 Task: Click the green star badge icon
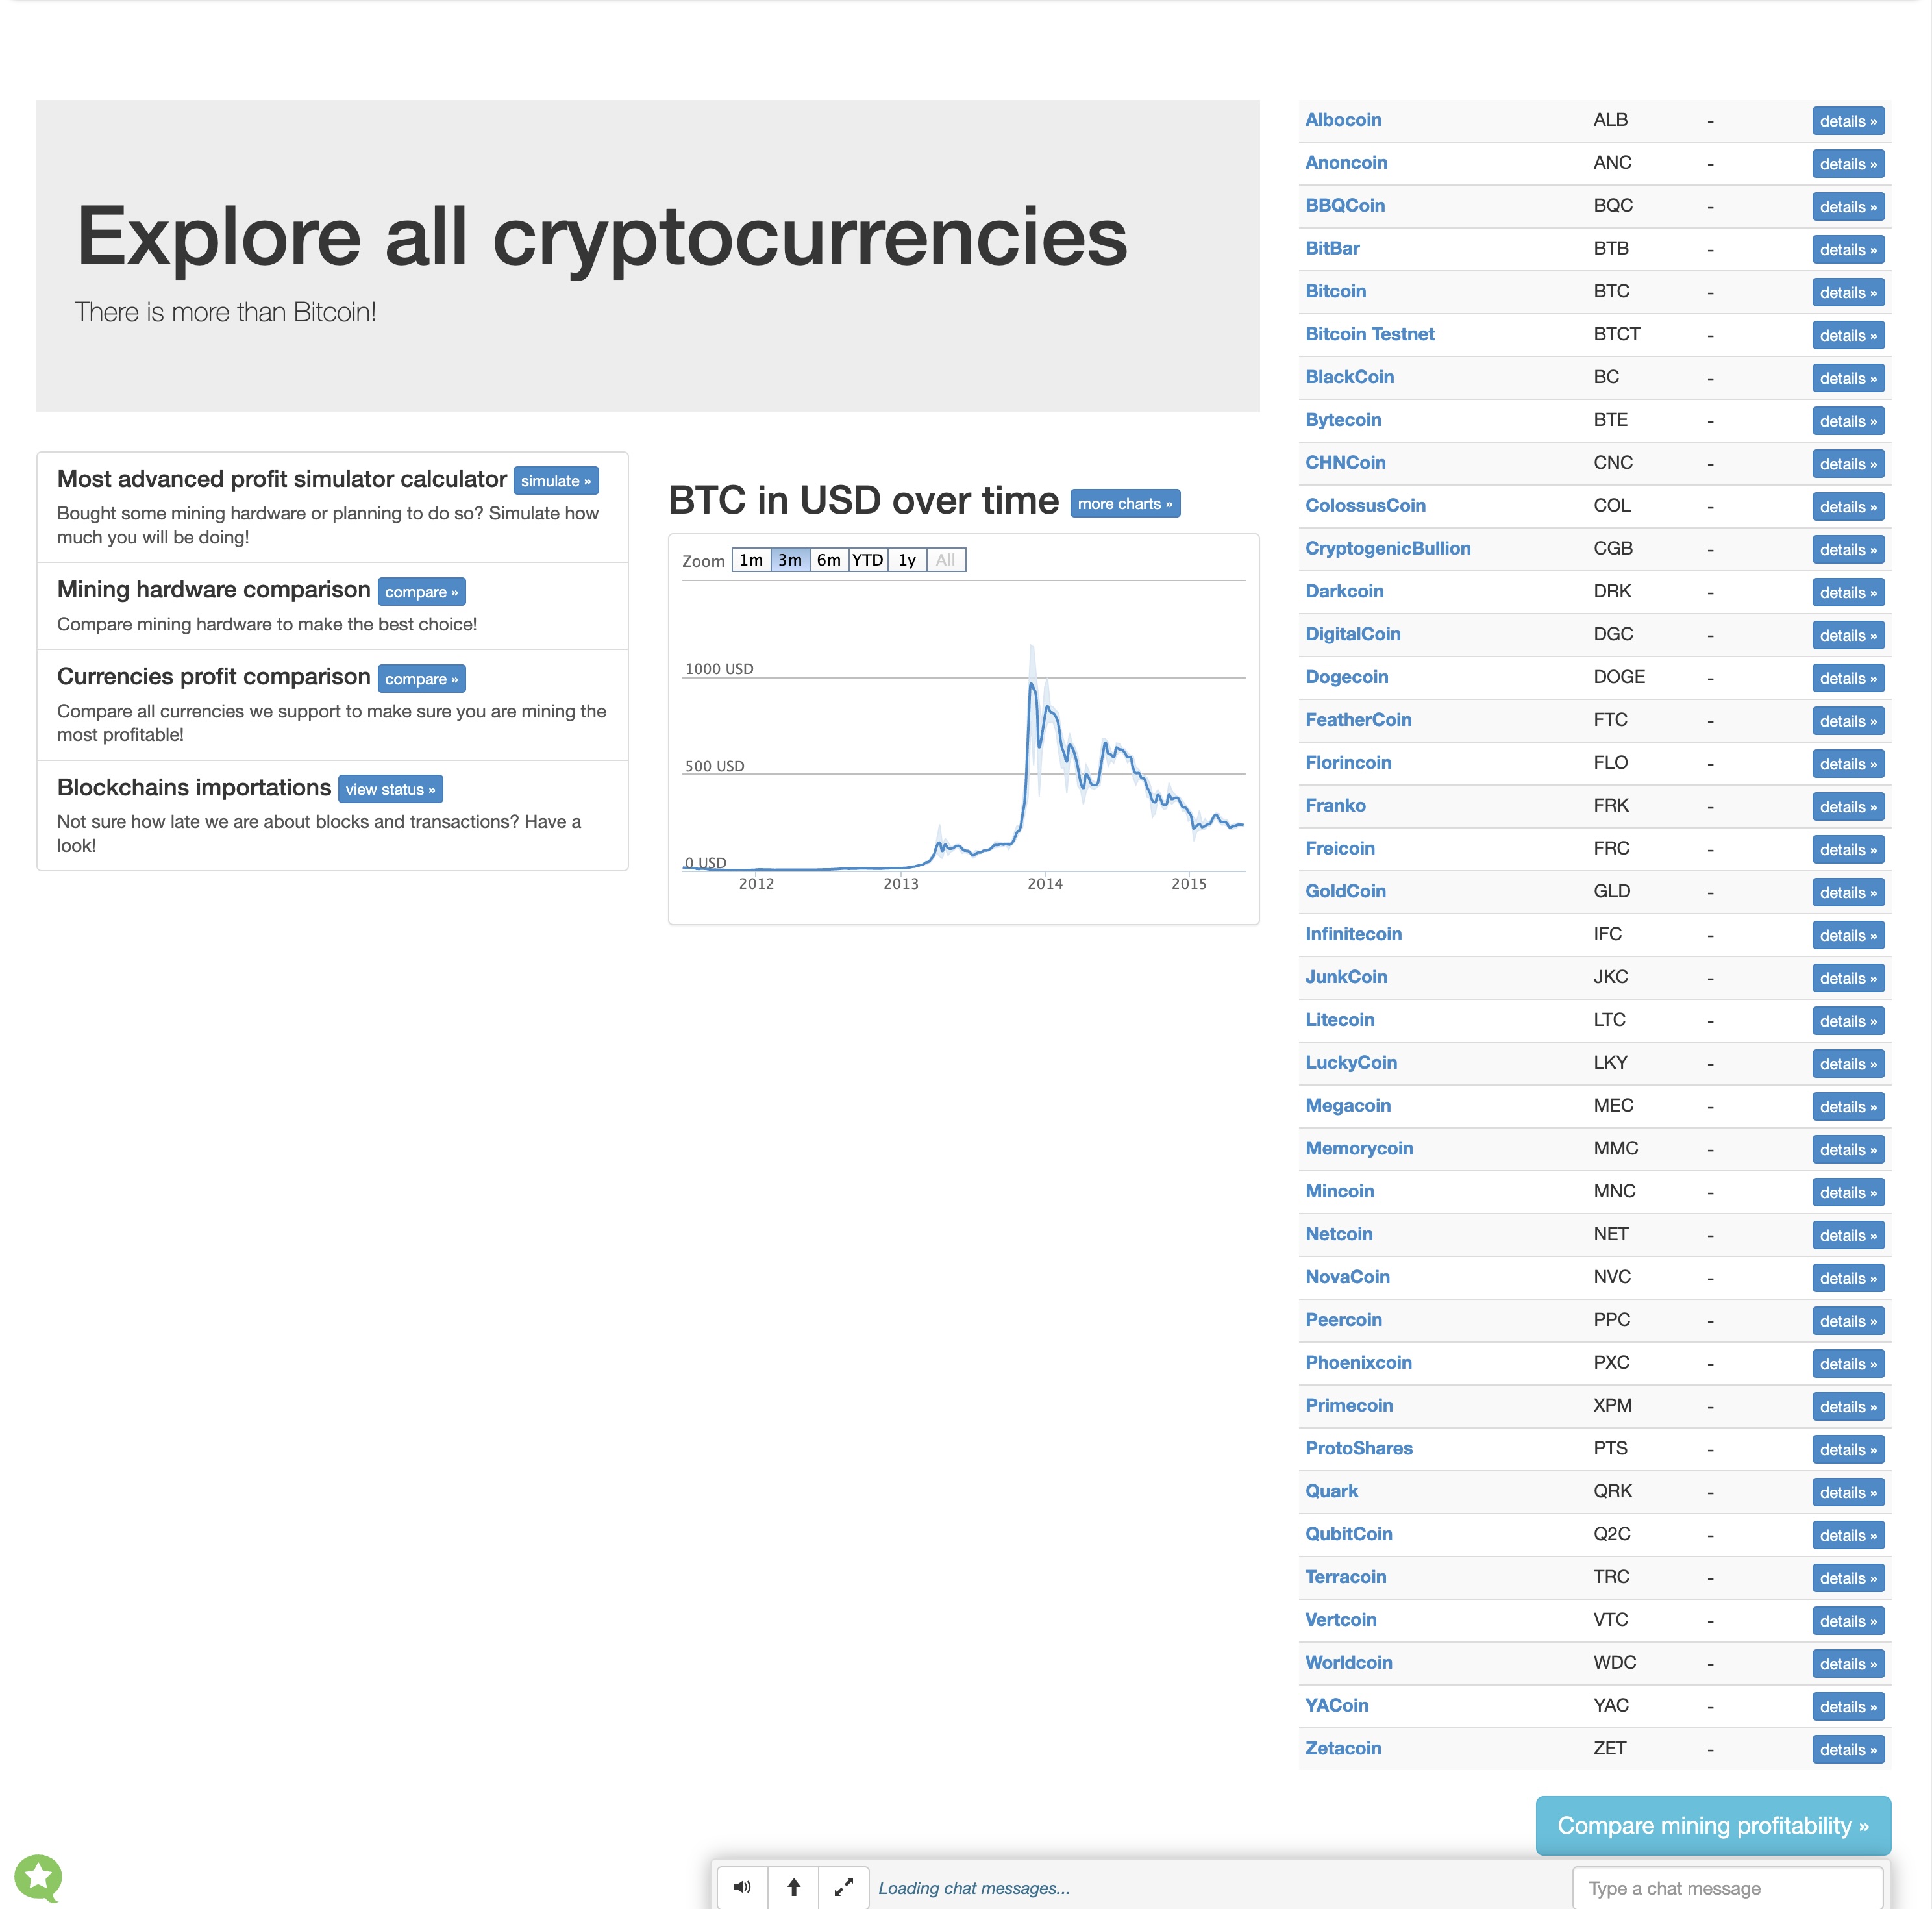click(39, 1877)
